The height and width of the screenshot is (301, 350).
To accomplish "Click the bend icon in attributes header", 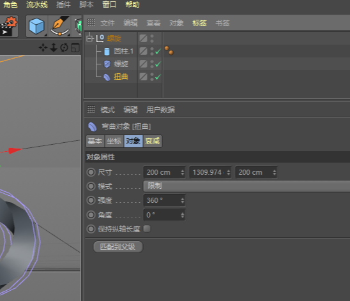I will point(92,127).
